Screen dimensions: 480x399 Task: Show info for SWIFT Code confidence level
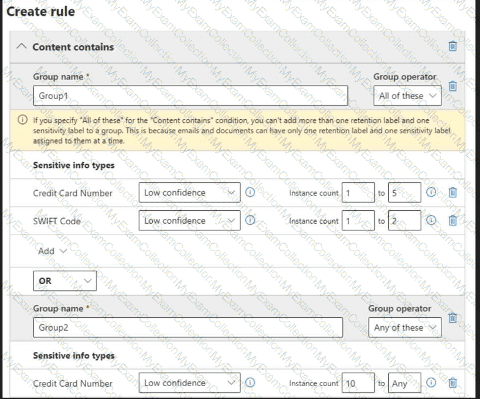click(x=249, y=221)
